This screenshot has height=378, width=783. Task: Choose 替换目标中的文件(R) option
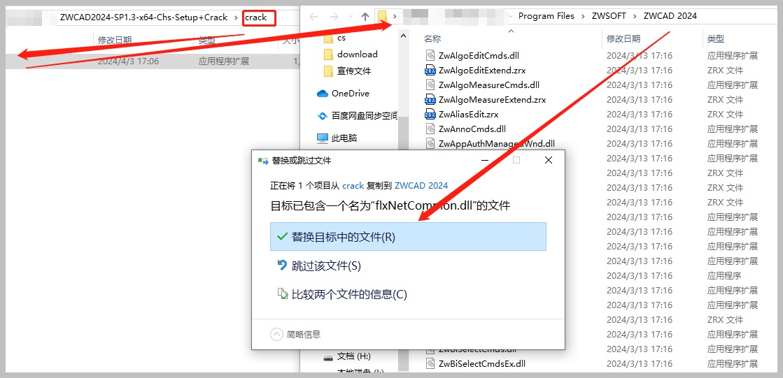click(x=408, y=237)
